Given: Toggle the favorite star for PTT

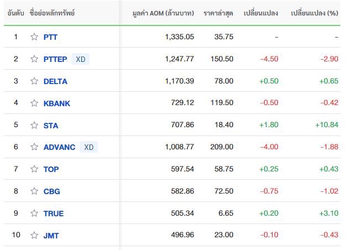Looking at the screenshot, I should (34, 37).
